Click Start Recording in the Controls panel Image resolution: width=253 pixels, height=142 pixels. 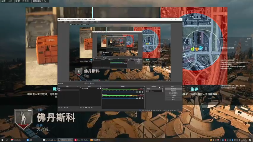point(173,91)
